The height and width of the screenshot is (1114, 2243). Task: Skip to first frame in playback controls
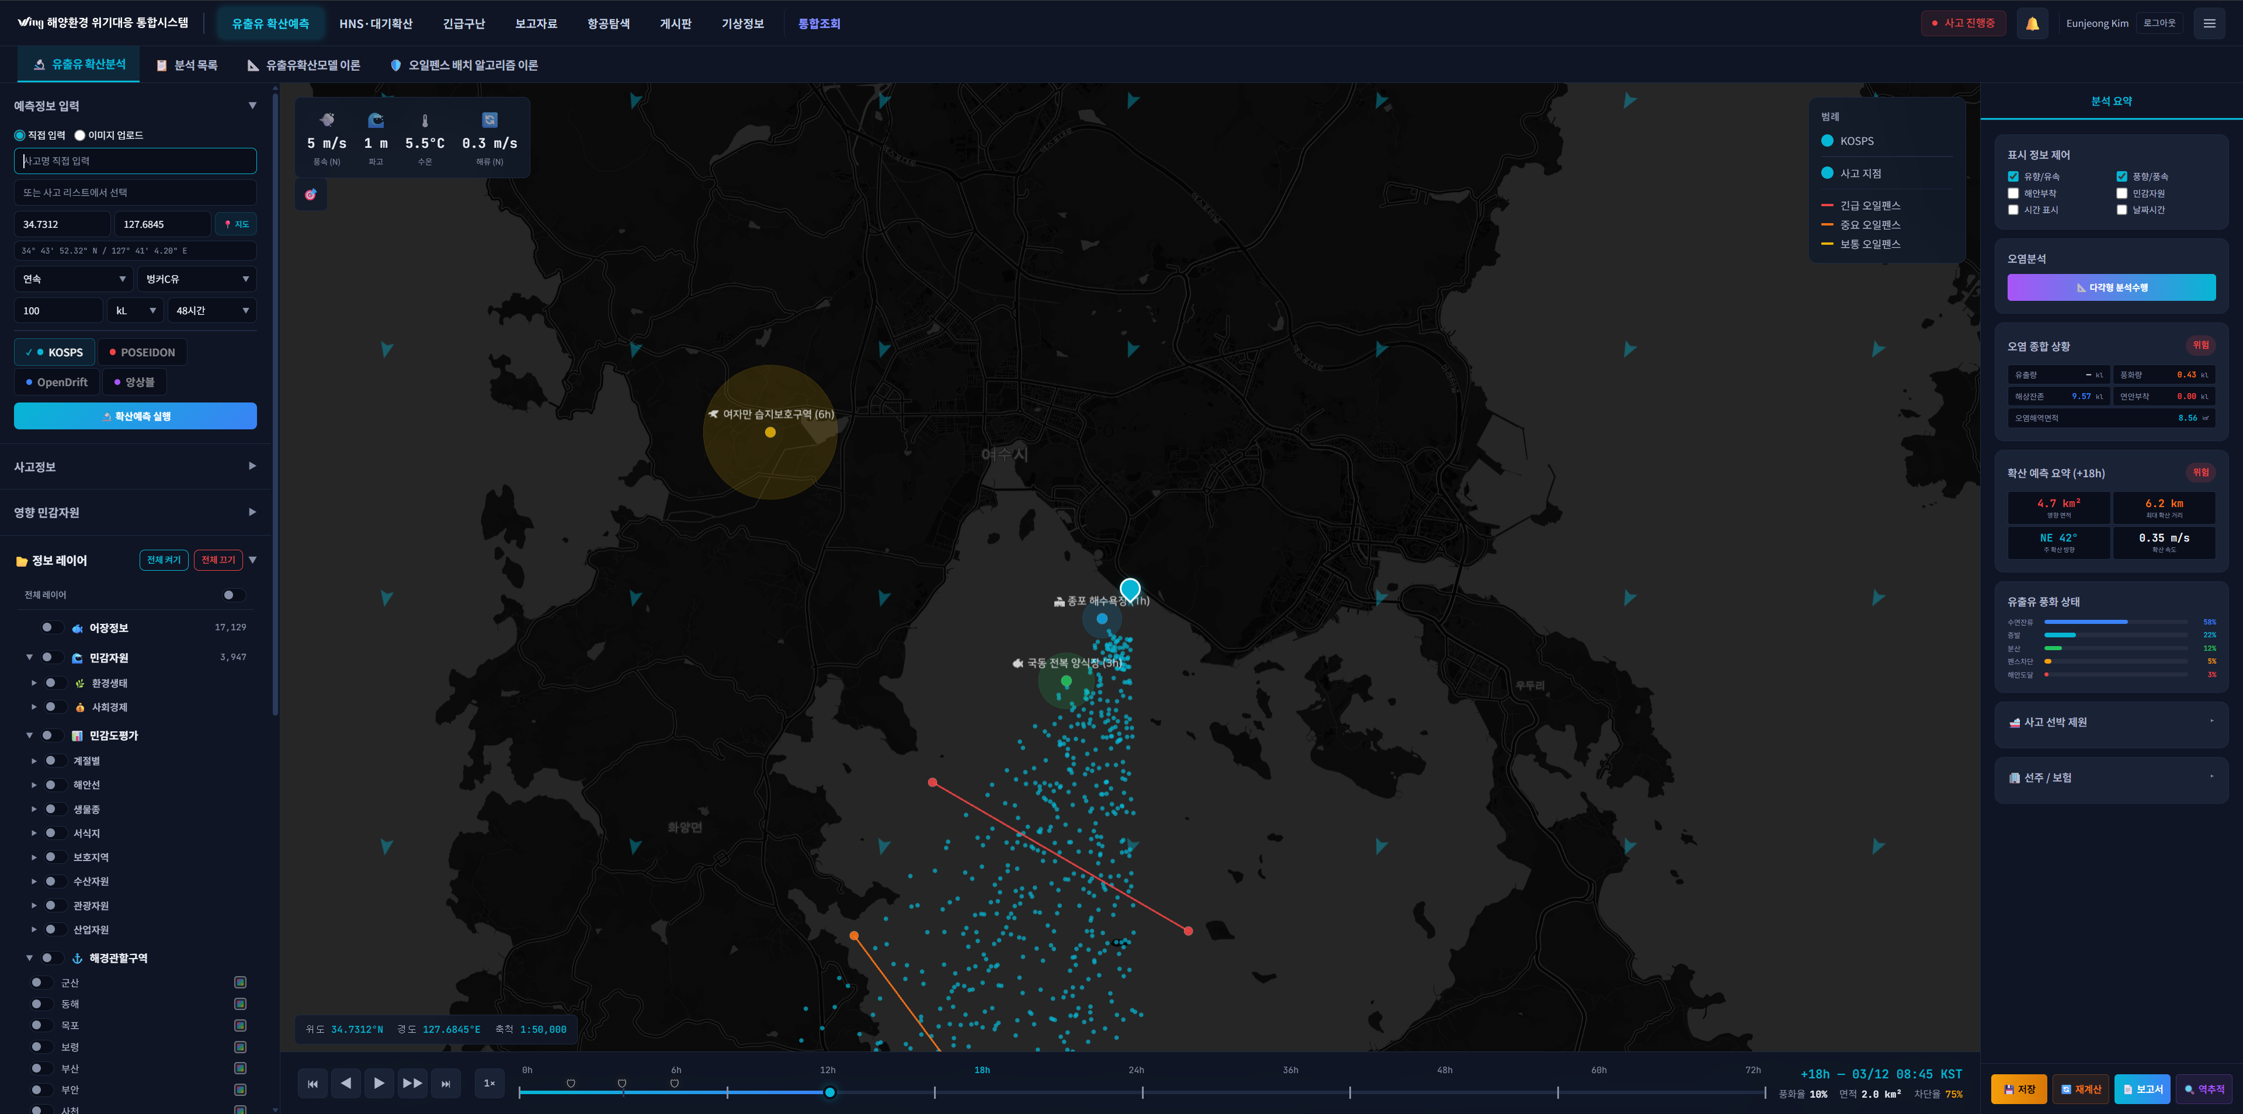(x=313, y=1084)
